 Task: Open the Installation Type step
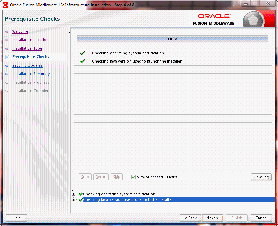tap(27, 48)
